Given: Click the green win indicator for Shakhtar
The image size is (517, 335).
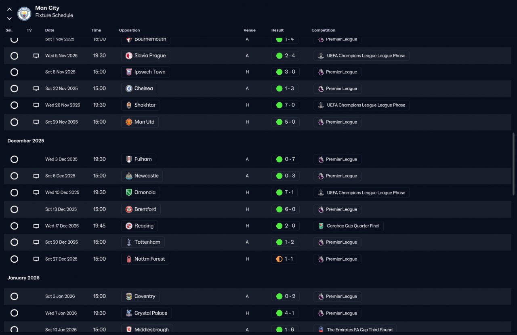Looking at the screenshot, I should click(279, 105).
